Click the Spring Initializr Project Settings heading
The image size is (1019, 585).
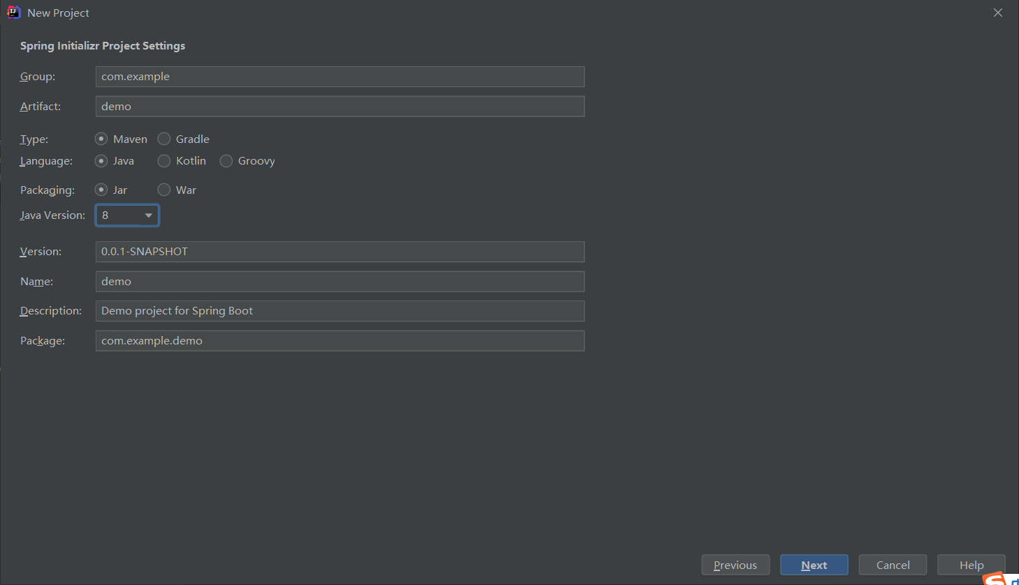point(103,46)
